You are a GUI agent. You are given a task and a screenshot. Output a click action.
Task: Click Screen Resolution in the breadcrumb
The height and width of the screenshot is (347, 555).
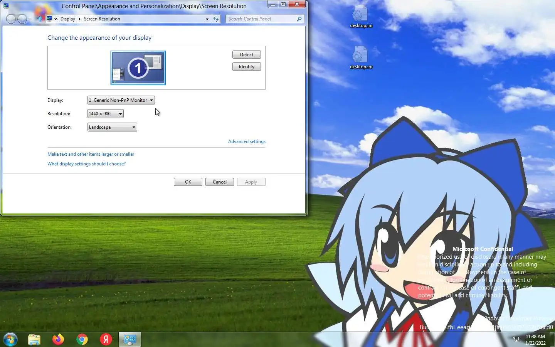click(x=102, y=19)
